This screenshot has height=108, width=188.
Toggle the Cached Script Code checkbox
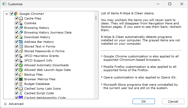click(x=16, y=93)
